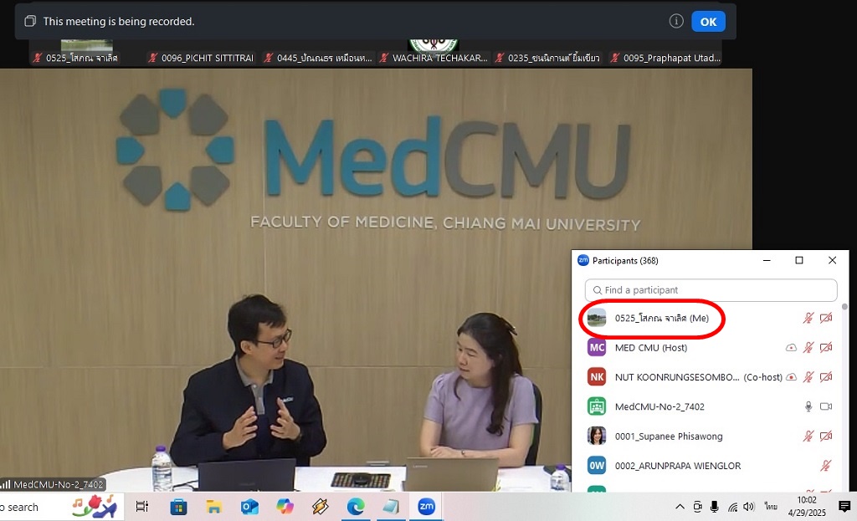This screenshot has width=857, height=521.
Task: Open the Zoom app taskbar icon
Action: coord(426,506)
